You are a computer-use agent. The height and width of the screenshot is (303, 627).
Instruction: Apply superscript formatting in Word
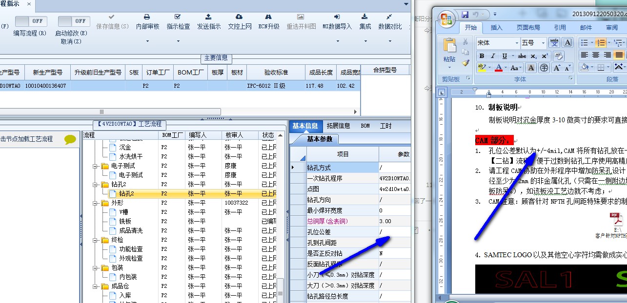(545, 56)
